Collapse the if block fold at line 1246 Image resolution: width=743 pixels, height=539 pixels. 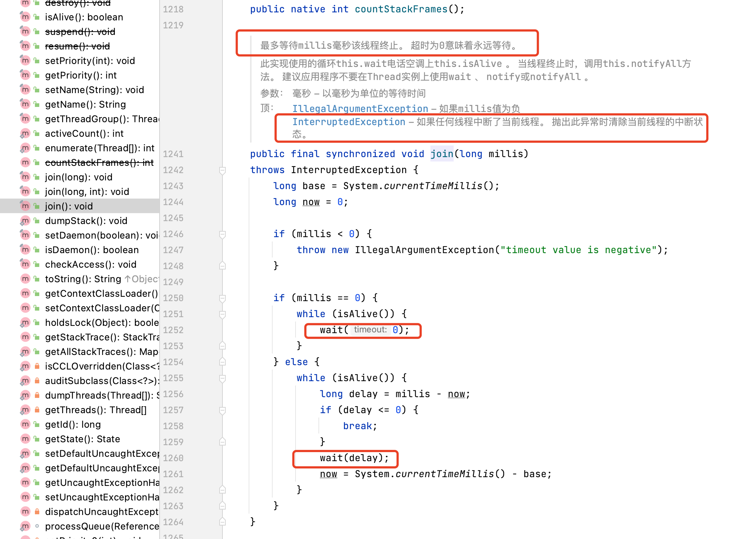[x=222, y=234]
